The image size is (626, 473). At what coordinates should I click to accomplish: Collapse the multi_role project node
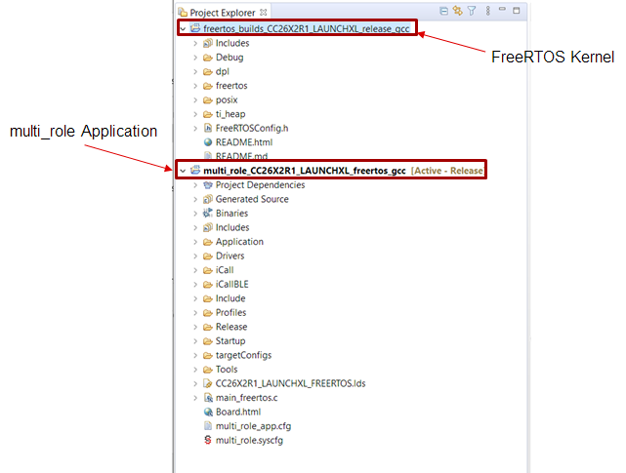click(x=183, y=171)
